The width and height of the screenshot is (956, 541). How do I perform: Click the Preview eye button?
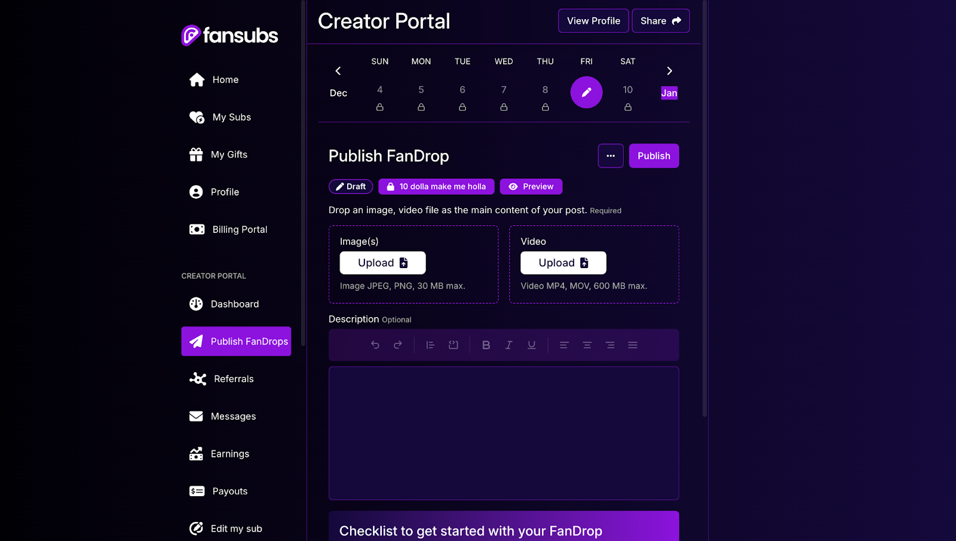[531, 186]
